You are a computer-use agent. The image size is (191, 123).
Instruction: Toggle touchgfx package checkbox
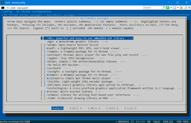[x=43, y=72]
